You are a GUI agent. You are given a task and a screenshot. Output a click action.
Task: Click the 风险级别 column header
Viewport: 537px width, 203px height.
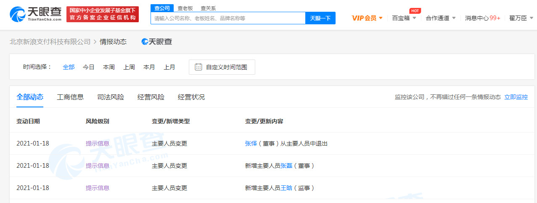pos(98,121)
